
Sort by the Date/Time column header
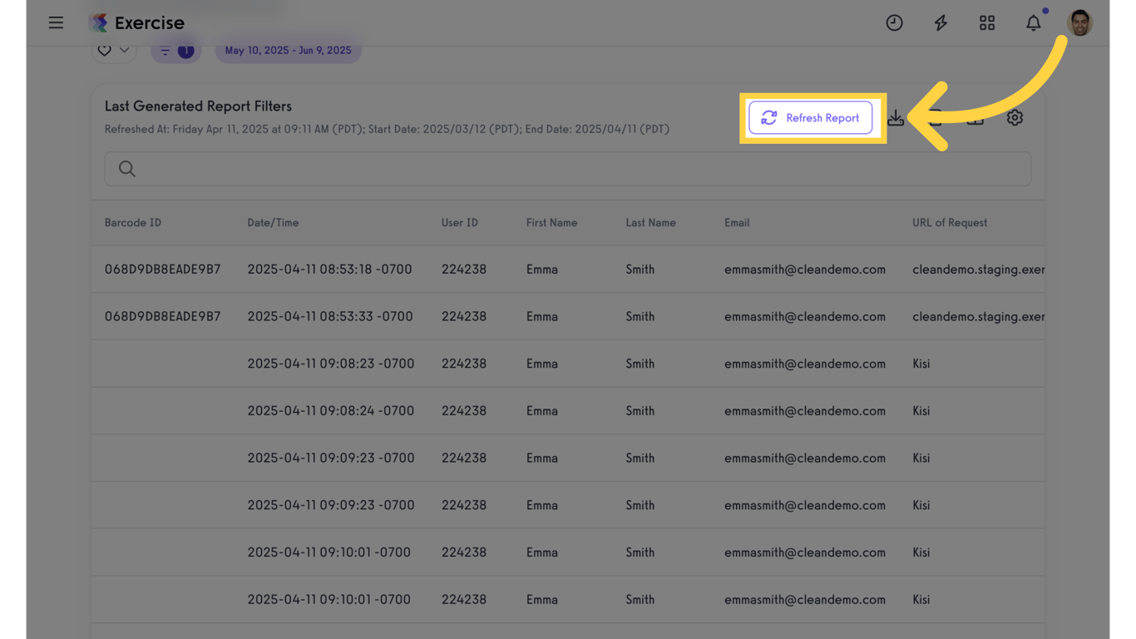pos(273,223)
